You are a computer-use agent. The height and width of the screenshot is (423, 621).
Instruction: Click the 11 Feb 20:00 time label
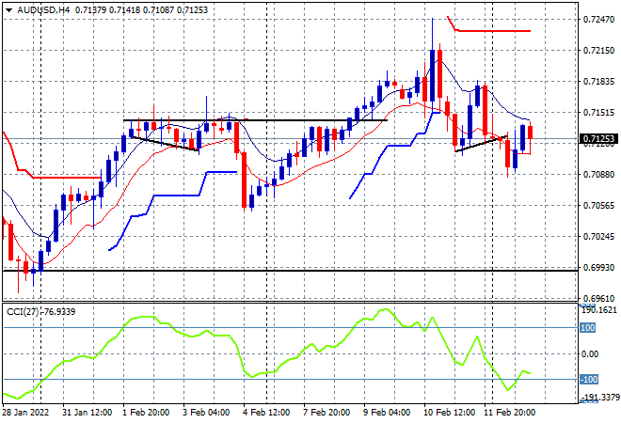pos(509,413)
